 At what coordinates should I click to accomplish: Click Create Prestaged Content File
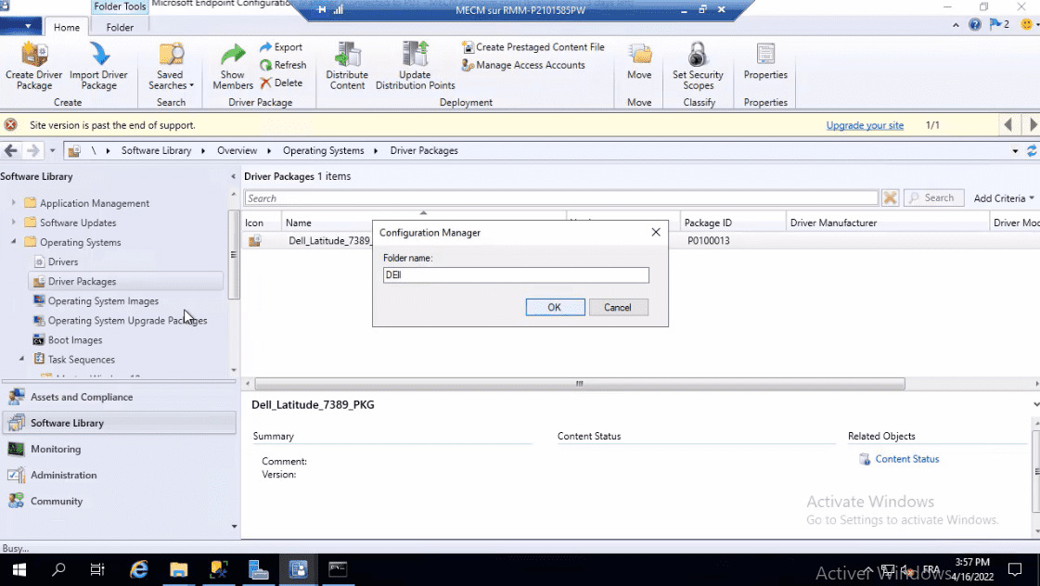click(x=533, y=47)
